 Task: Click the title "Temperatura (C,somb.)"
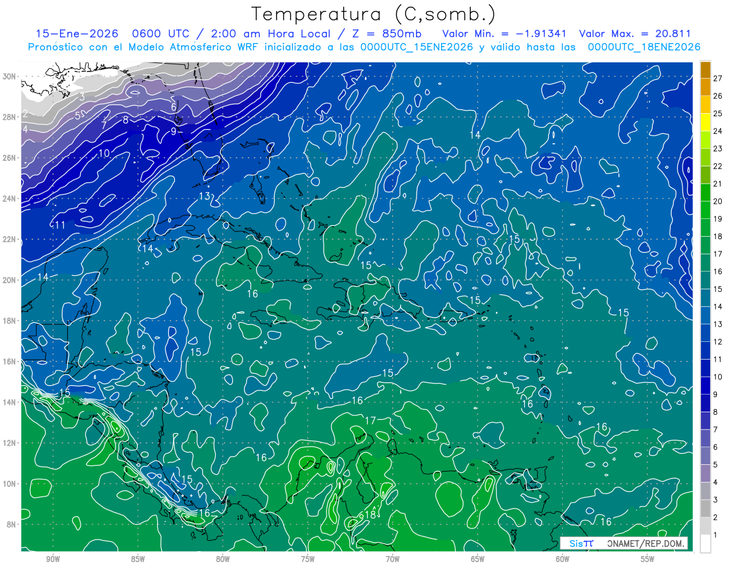click(374, 14)
